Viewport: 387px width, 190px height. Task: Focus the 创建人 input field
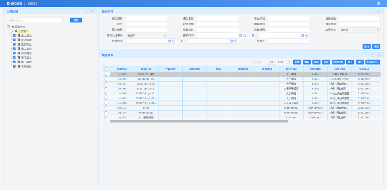pyautogui.click(x=289, y=41)
